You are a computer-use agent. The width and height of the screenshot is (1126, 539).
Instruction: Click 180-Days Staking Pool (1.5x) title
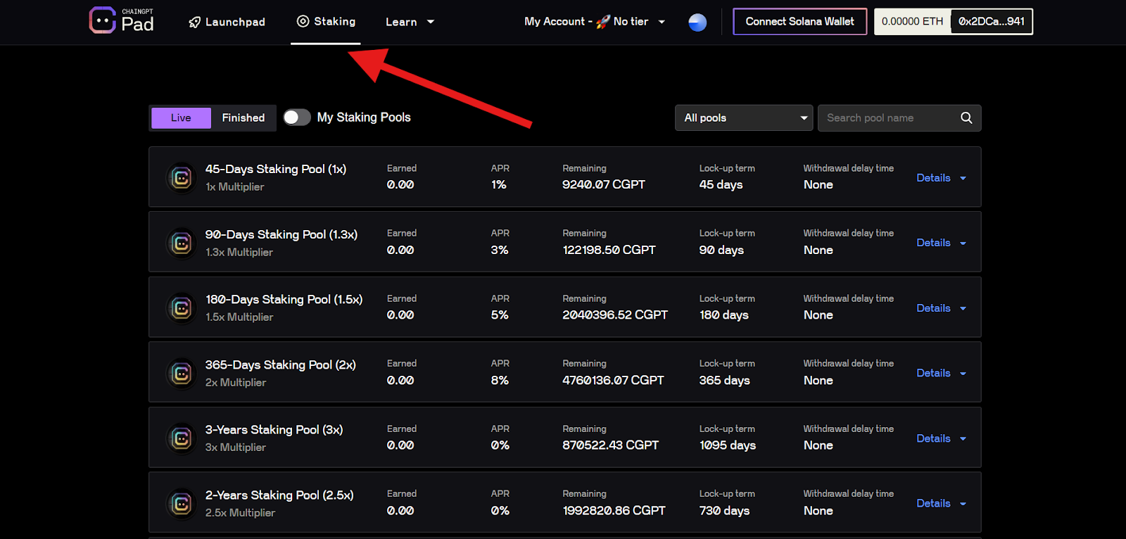click(x=284, y=299)
